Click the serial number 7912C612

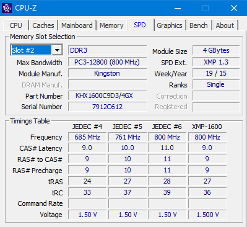coord(107,107)
